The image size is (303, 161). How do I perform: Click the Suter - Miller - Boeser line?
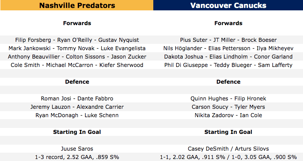click(228, 40)
